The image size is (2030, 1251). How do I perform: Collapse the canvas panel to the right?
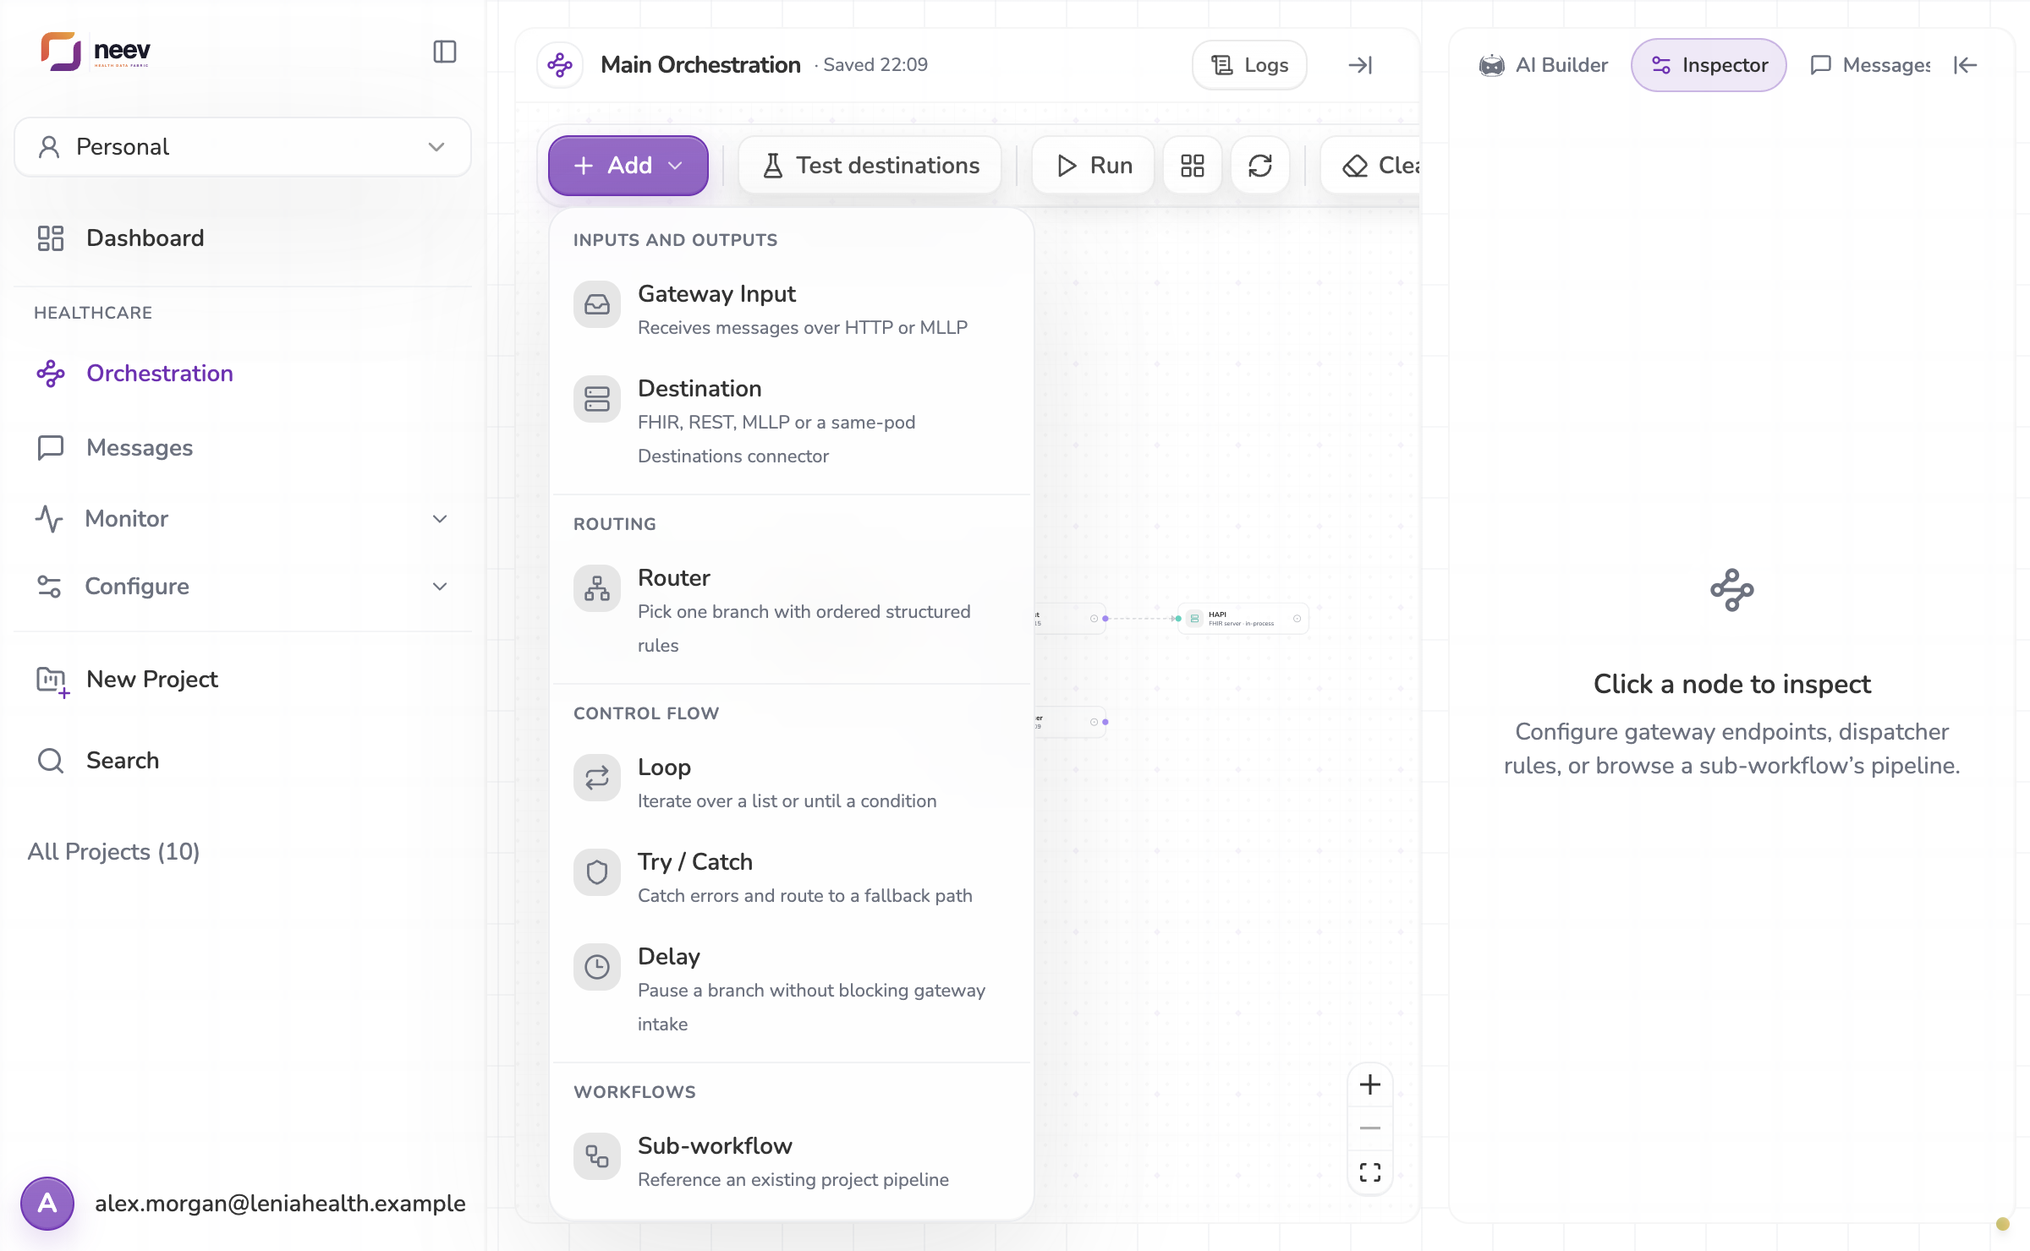pos(1360,65)
